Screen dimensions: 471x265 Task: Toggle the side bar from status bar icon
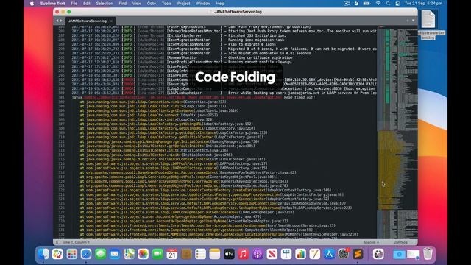coord(58,242)
